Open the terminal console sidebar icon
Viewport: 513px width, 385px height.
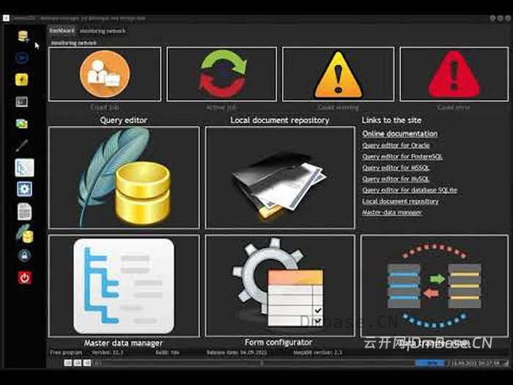(x=22, y=102)
